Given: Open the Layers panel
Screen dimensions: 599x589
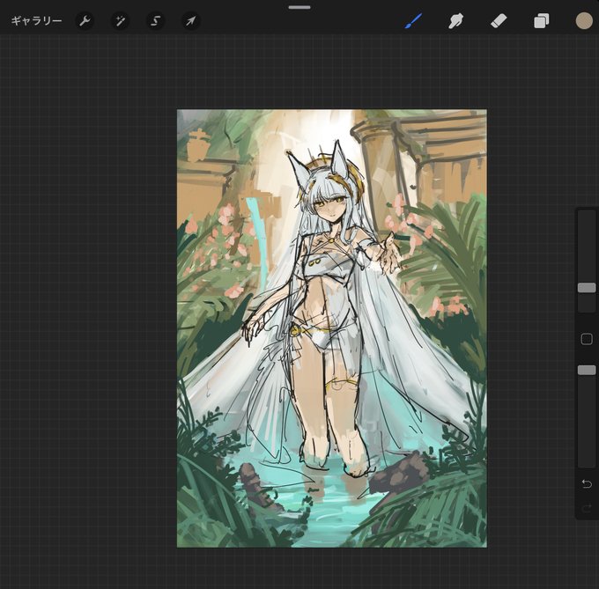Looking at the screenshot, I should pos(542,20).
